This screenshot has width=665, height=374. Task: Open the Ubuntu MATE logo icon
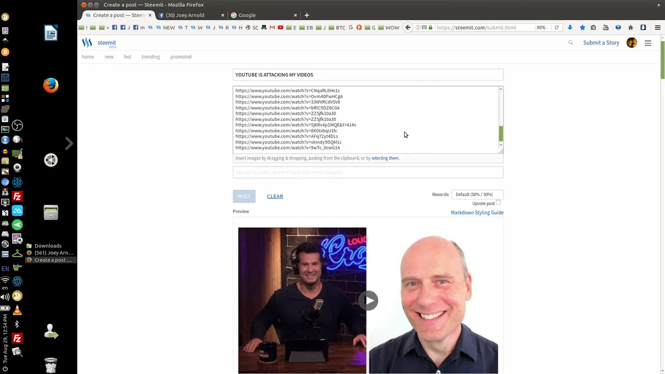51,160
